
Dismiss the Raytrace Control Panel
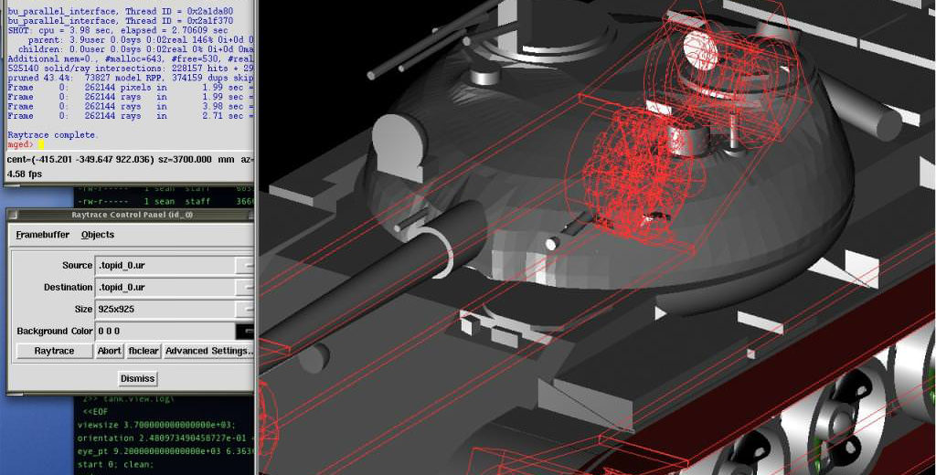pyautogui.click(x=138, y=378)
